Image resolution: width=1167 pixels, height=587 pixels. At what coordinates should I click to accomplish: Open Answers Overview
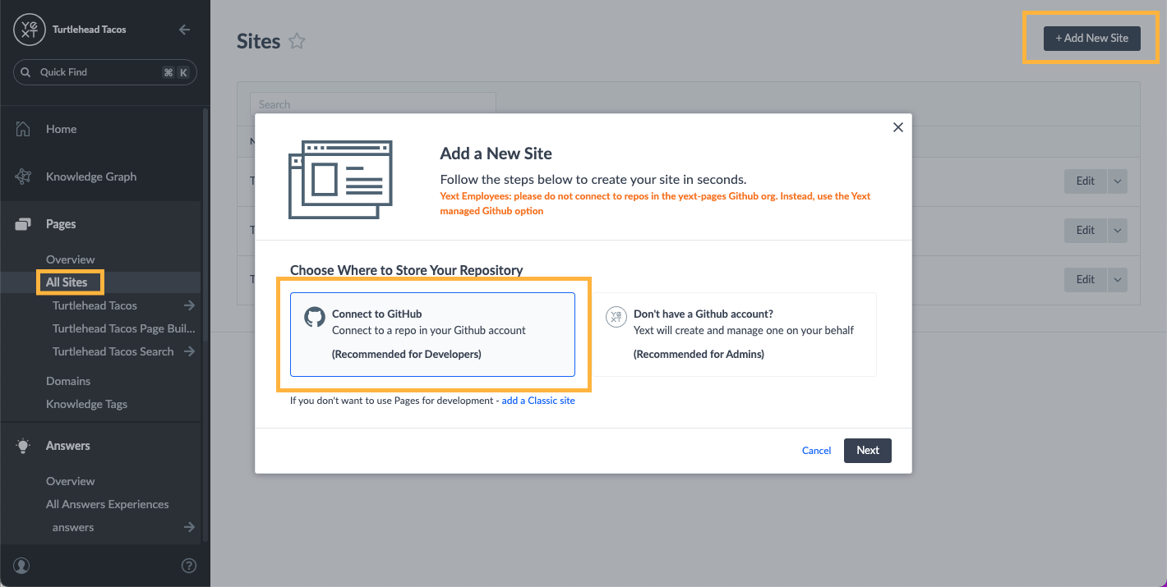tap(70, 481)
